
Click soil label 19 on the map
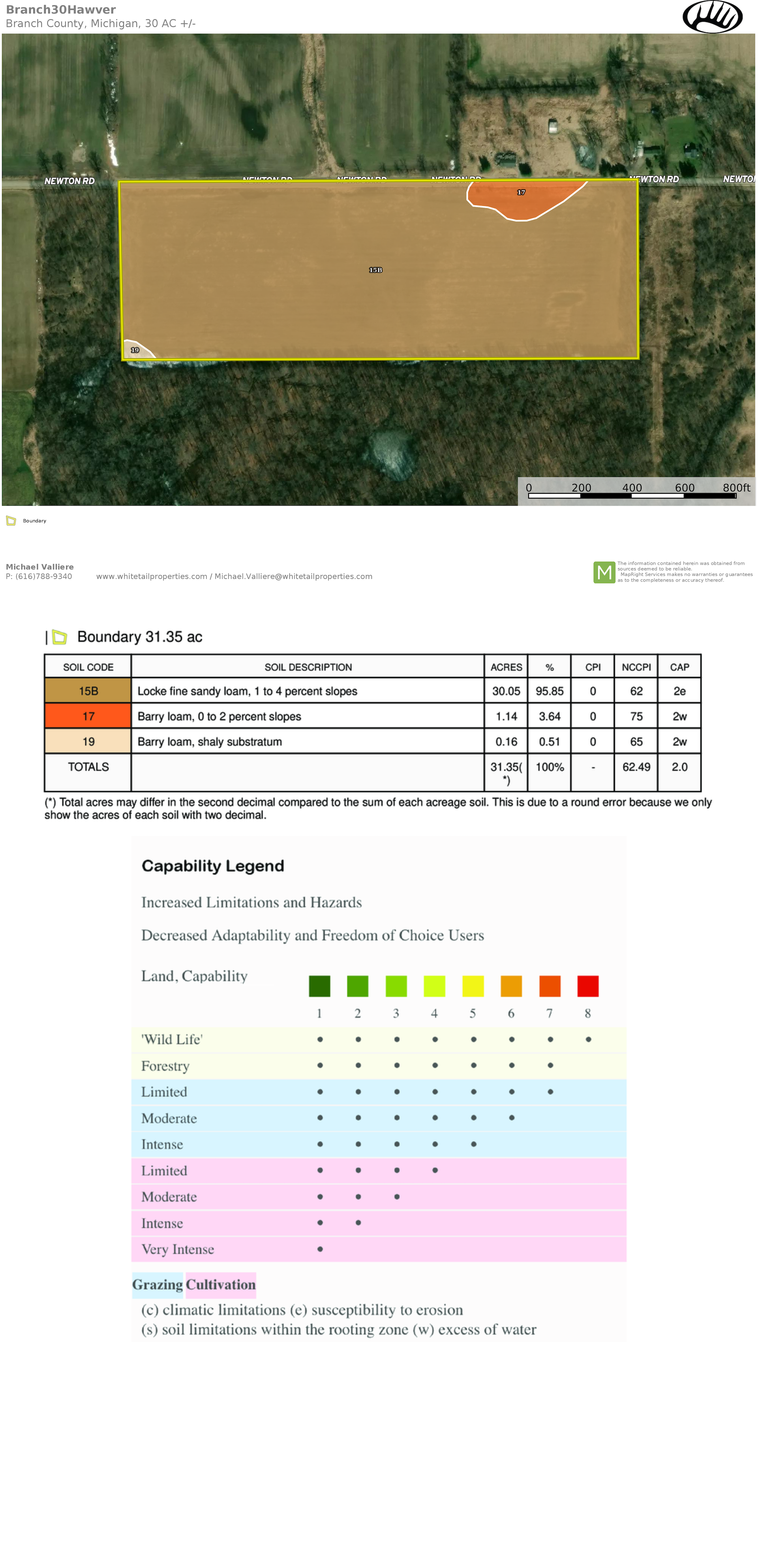point(135,350)
